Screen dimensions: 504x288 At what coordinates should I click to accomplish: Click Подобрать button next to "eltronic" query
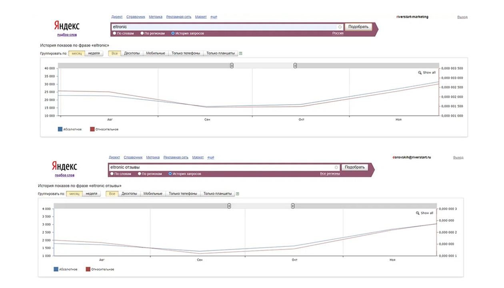point(358,27)
